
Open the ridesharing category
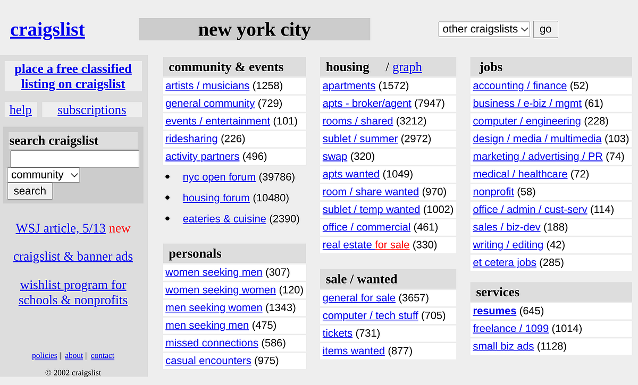tap(191, 139)
